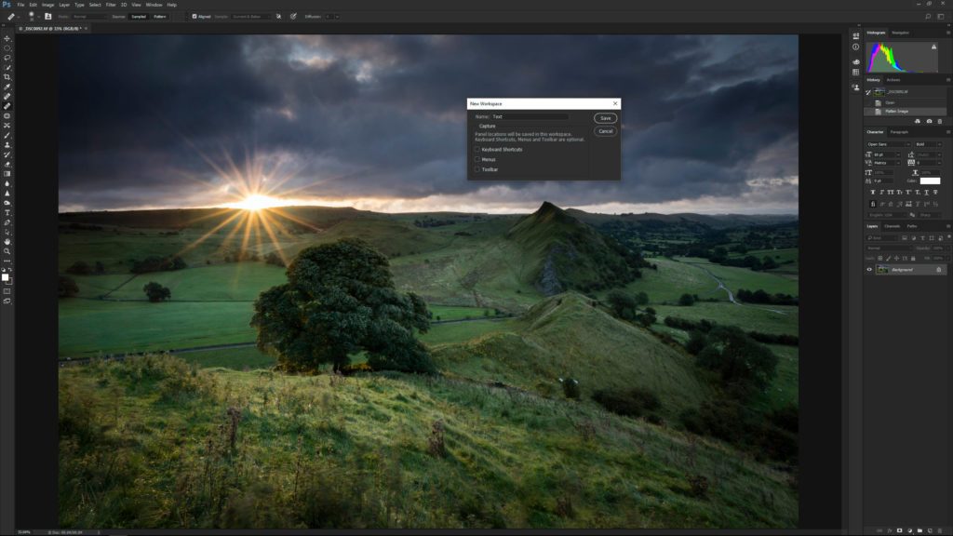Toggle Pattern source option
The width and height of the screenshot is (953, 536).
coord(160,17)
